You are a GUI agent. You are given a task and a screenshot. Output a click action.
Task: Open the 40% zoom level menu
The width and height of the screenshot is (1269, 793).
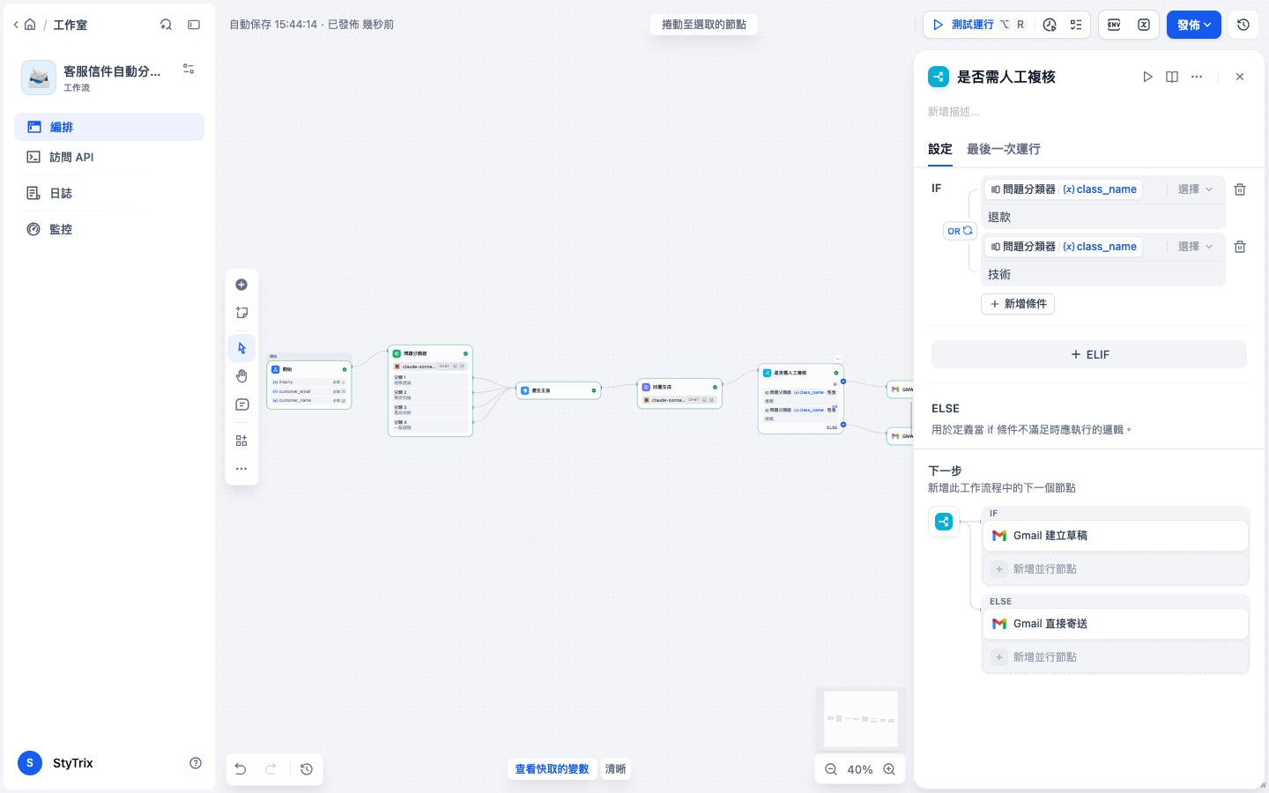(x=860, y=769)
